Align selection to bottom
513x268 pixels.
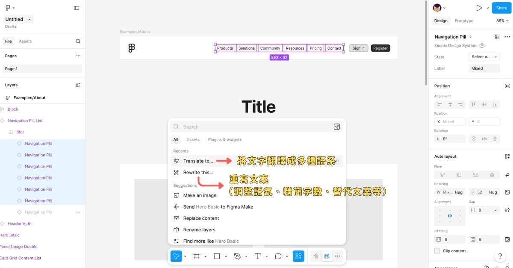coord(495,104)
